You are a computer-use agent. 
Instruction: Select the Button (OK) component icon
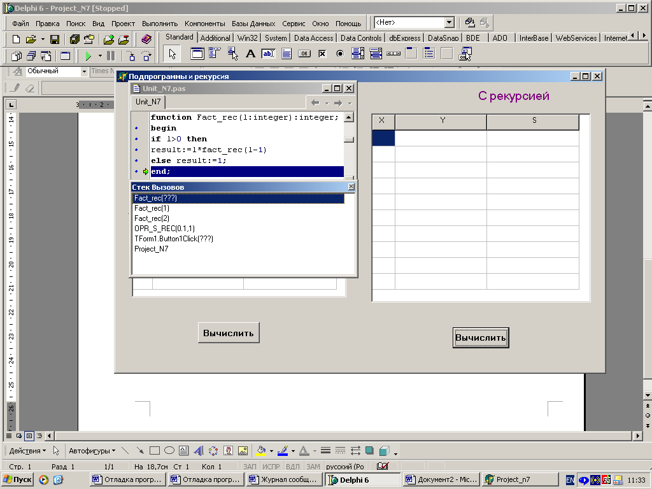304,53
